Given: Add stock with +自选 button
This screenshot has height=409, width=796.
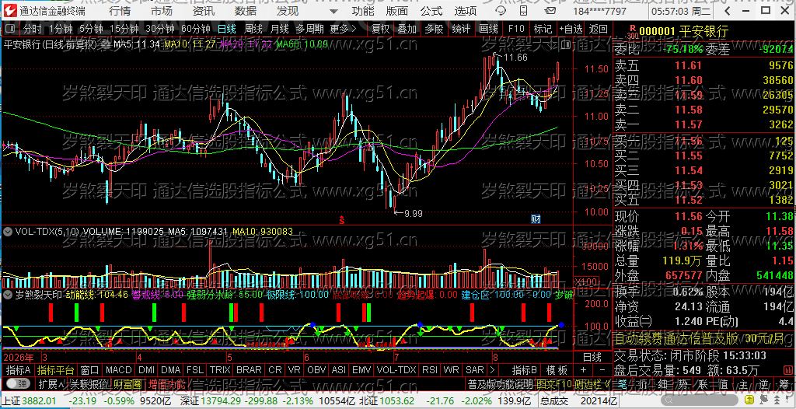Looking at the screenshot, I should [571, 29].
